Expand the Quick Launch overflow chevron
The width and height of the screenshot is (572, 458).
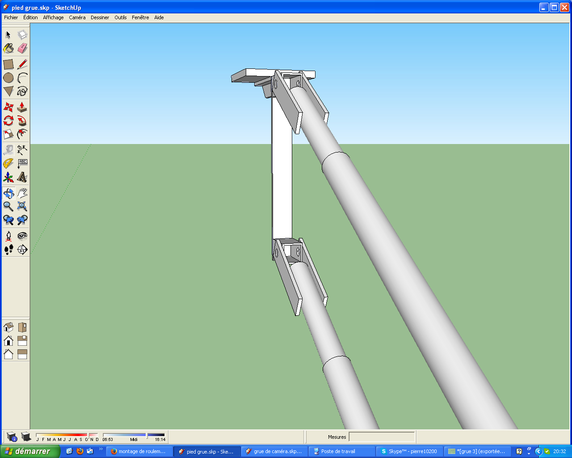point(101,449)
